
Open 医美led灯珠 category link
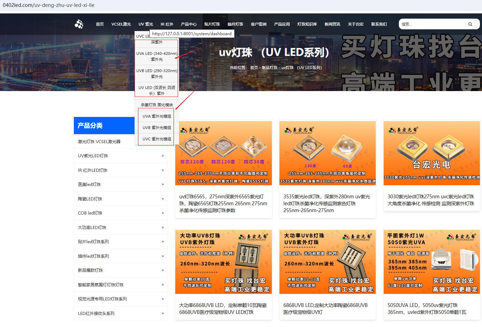coord(89,185)
